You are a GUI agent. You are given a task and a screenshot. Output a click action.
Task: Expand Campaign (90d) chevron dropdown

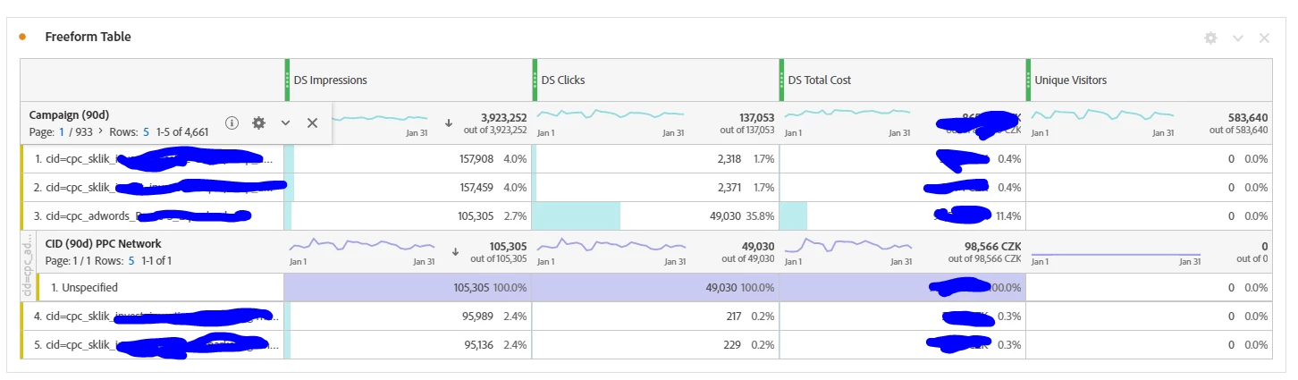click(285, 122)
